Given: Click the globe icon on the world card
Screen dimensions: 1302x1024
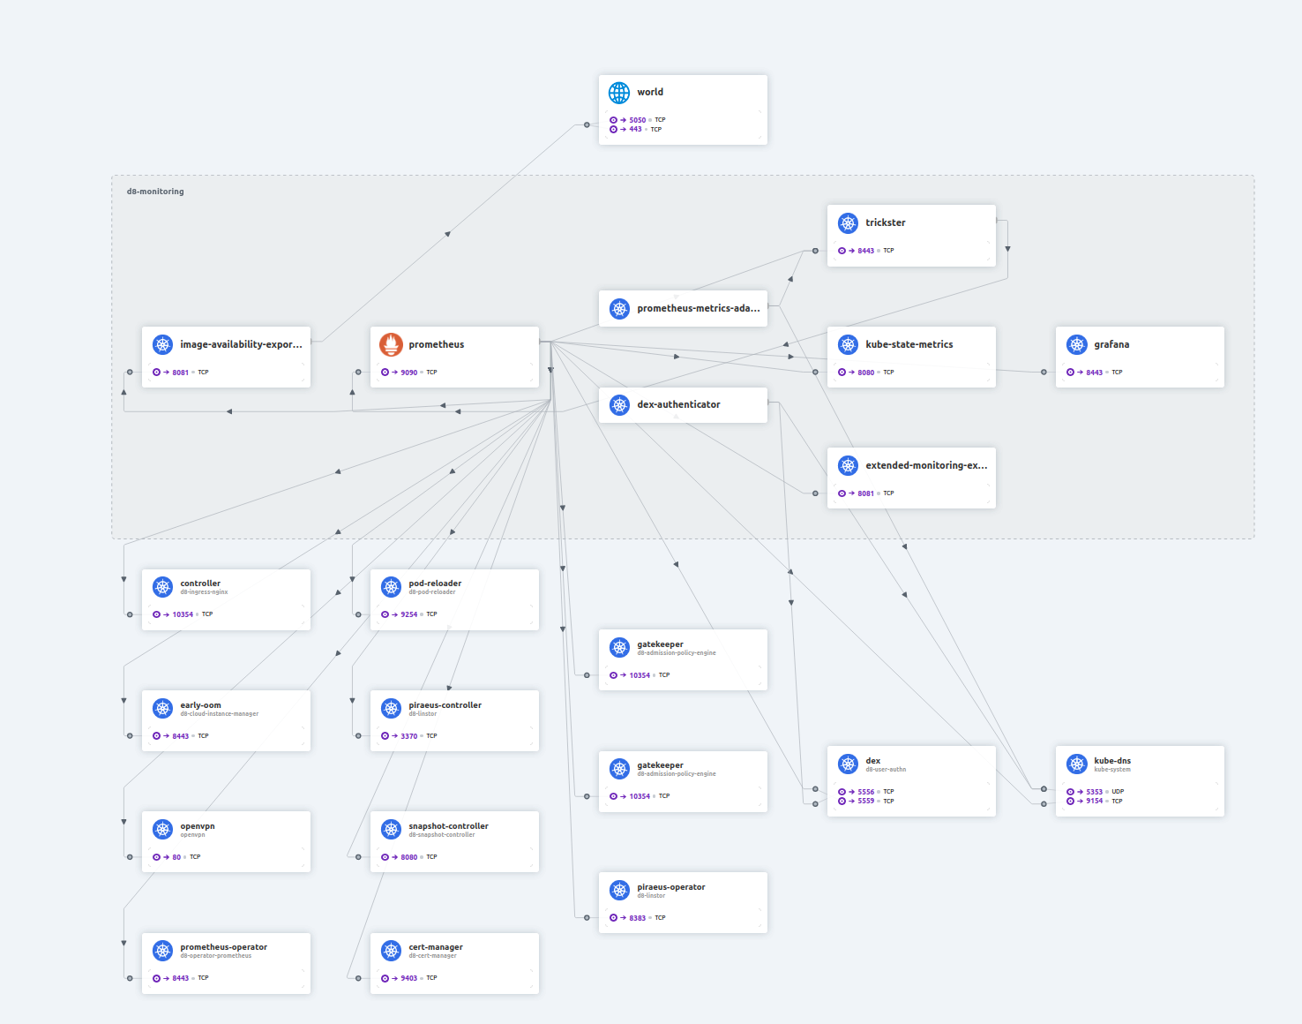Looking at the screenshot, I should click(x=619, y=93).
